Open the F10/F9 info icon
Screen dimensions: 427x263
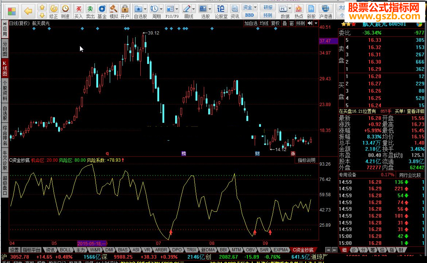tap(170, 9)
